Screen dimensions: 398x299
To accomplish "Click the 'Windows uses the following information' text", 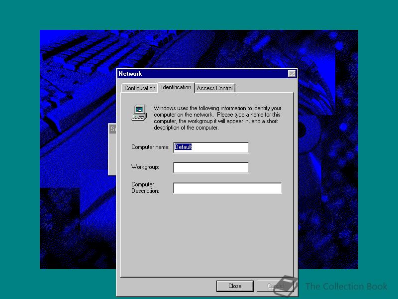I will coord(217,118).
